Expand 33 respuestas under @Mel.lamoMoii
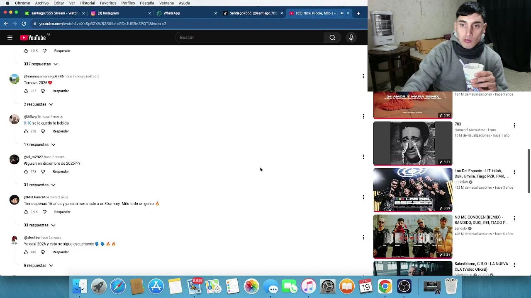 (39, 225)
